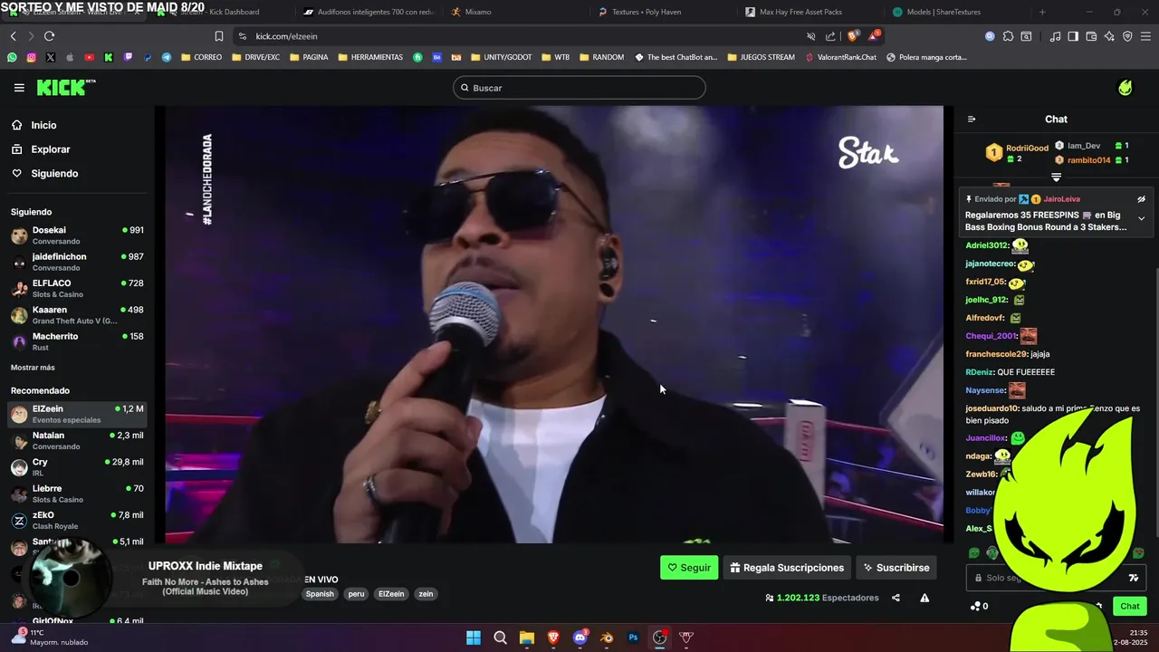This screenshot has width=1159, height=652.
Task: Open the Twitch bookmark icon
Action: (128, 57)
